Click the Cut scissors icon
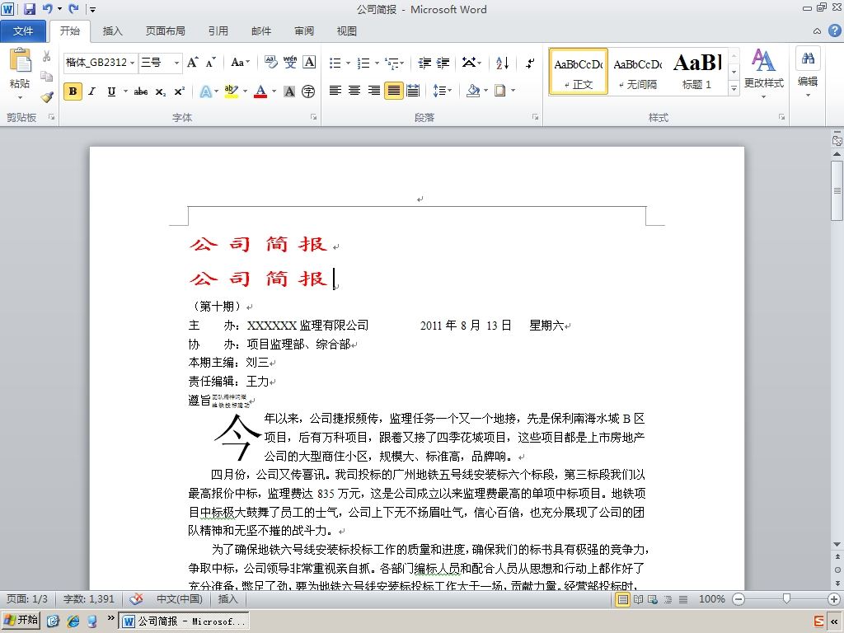The width and height of the screenshot is (844, 633). tap(47, 56)
